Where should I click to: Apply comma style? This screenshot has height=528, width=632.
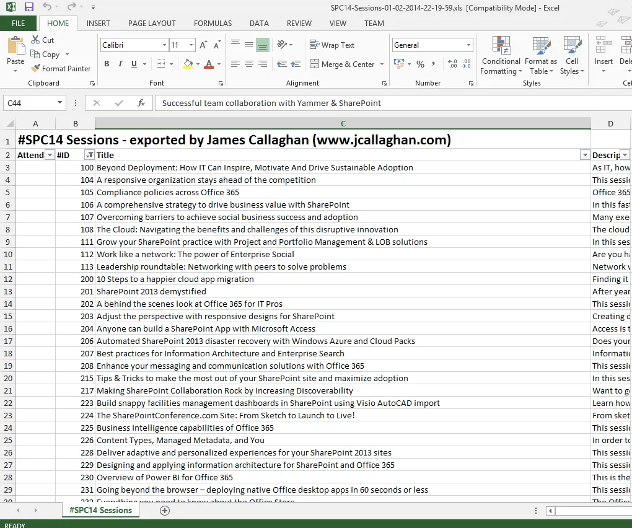pos(434,64)
